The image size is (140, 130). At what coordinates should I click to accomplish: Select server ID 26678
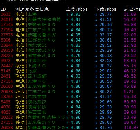7,92
